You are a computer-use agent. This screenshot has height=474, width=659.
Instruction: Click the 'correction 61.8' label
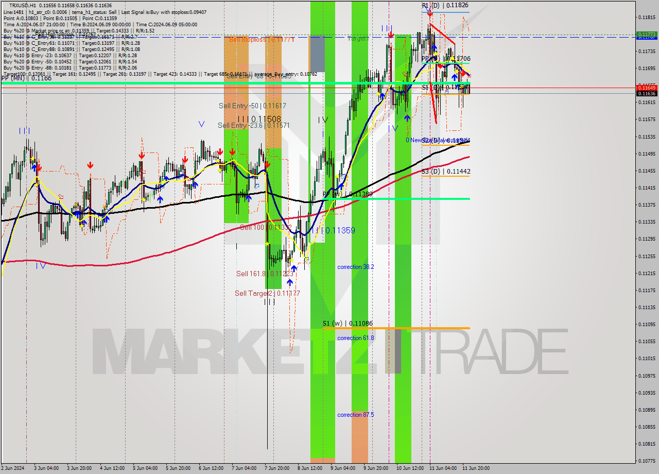click(x=355, y=338)
